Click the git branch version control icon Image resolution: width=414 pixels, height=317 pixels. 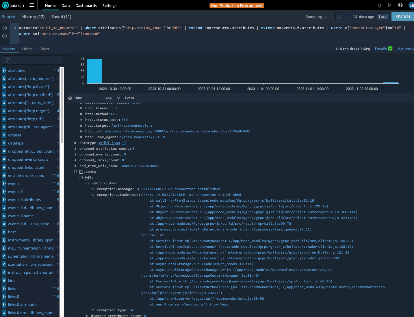(390, 5)
